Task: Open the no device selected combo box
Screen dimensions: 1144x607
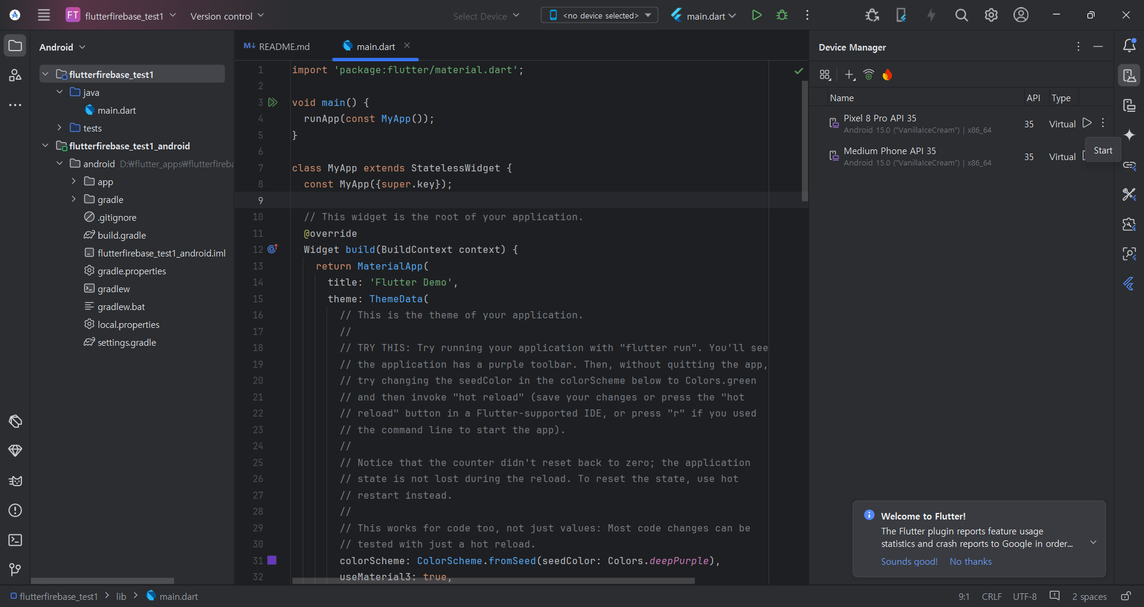Action: tap(599, 15)
